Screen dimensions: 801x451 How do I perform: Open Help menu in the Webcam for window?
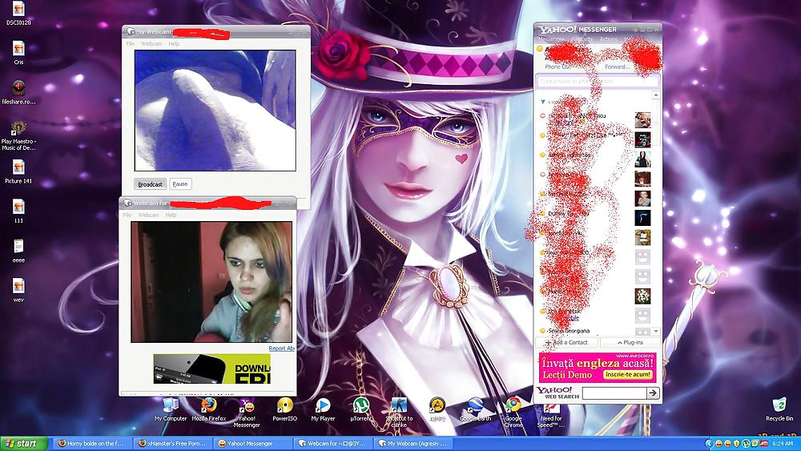(171, 215)
